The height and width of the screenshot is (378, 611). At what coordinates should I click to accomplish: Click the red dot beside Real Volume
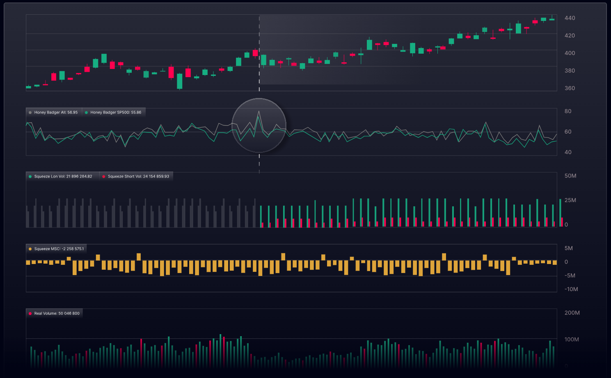(x=30, y=313)
